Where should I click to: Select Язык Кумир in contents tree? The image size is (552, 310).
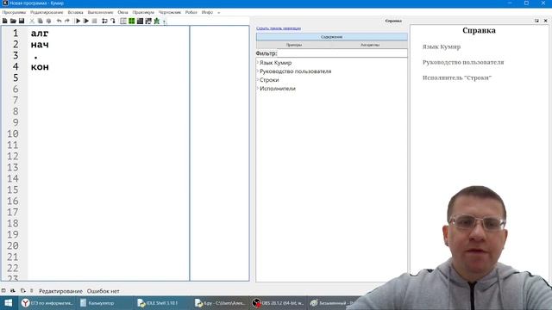click(276, 63)
